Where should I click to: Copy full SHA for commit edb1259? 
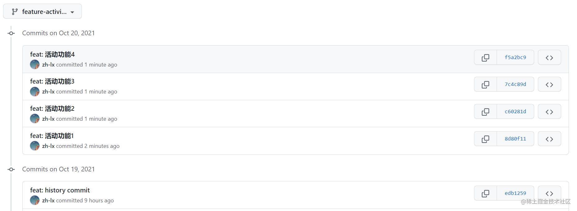[x=485, y=193]
